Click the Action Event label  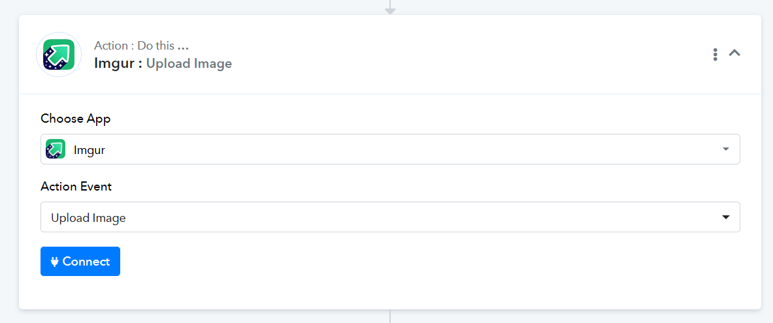pyautogui.click(x=76, y=187)
